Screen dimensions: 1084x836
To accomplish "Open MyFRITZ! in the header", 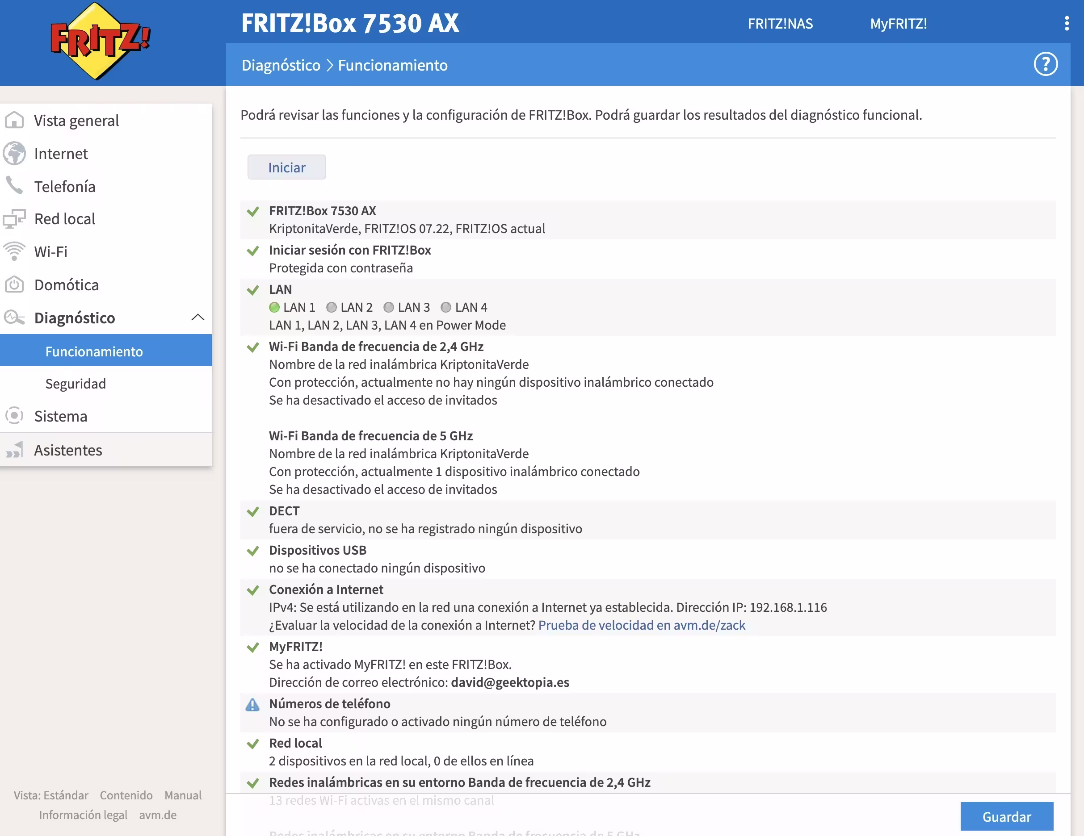I will click(x=898, y=23).
